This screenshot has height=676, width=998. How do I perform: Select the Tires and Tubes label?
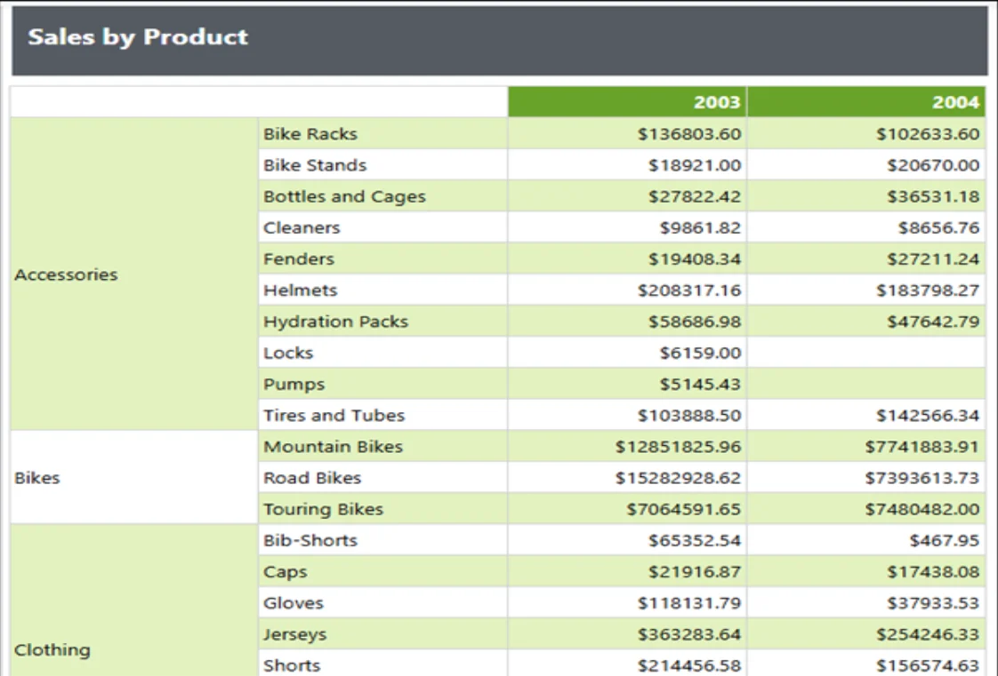[334, 415]
